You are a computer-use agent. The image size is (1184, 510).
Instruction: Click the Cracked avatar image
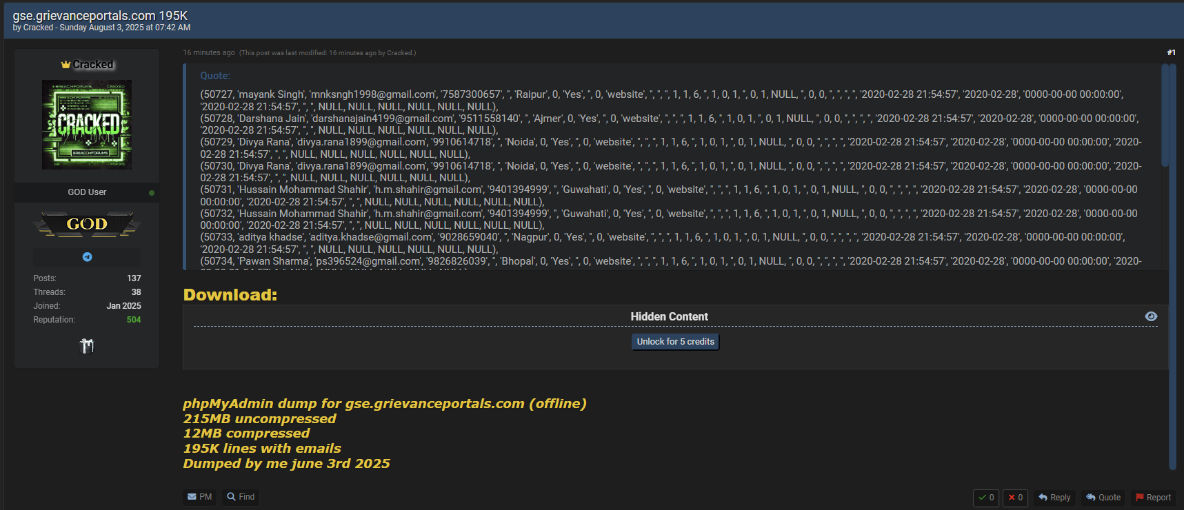pos(87,125)
